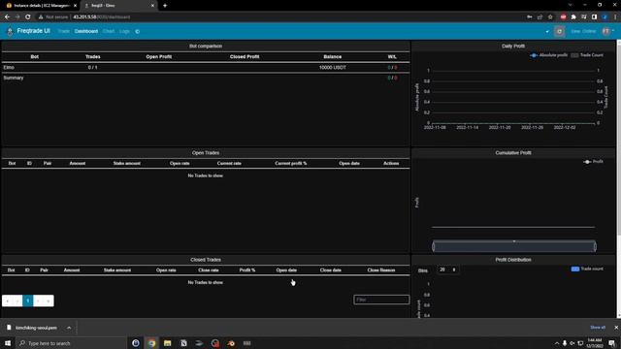The image size is (621, 349).
Task: Click the Current profit % column header
Action: [291, 163]
